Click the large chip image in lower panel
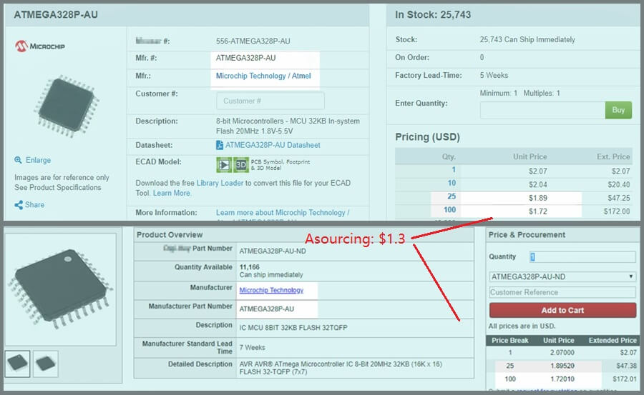644x395 pixels. tap(60, 289)
